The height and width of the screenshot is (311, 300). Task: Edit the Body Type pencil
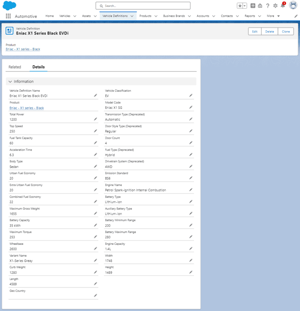point(96,166)
